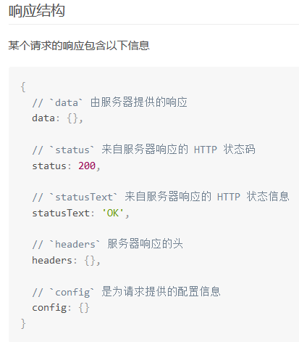Image resolution: width=299 pixels, height=342 pixels.
Task: Click the paragraph 某个请求的响应包含以下信息
Action: coord(79,46)
